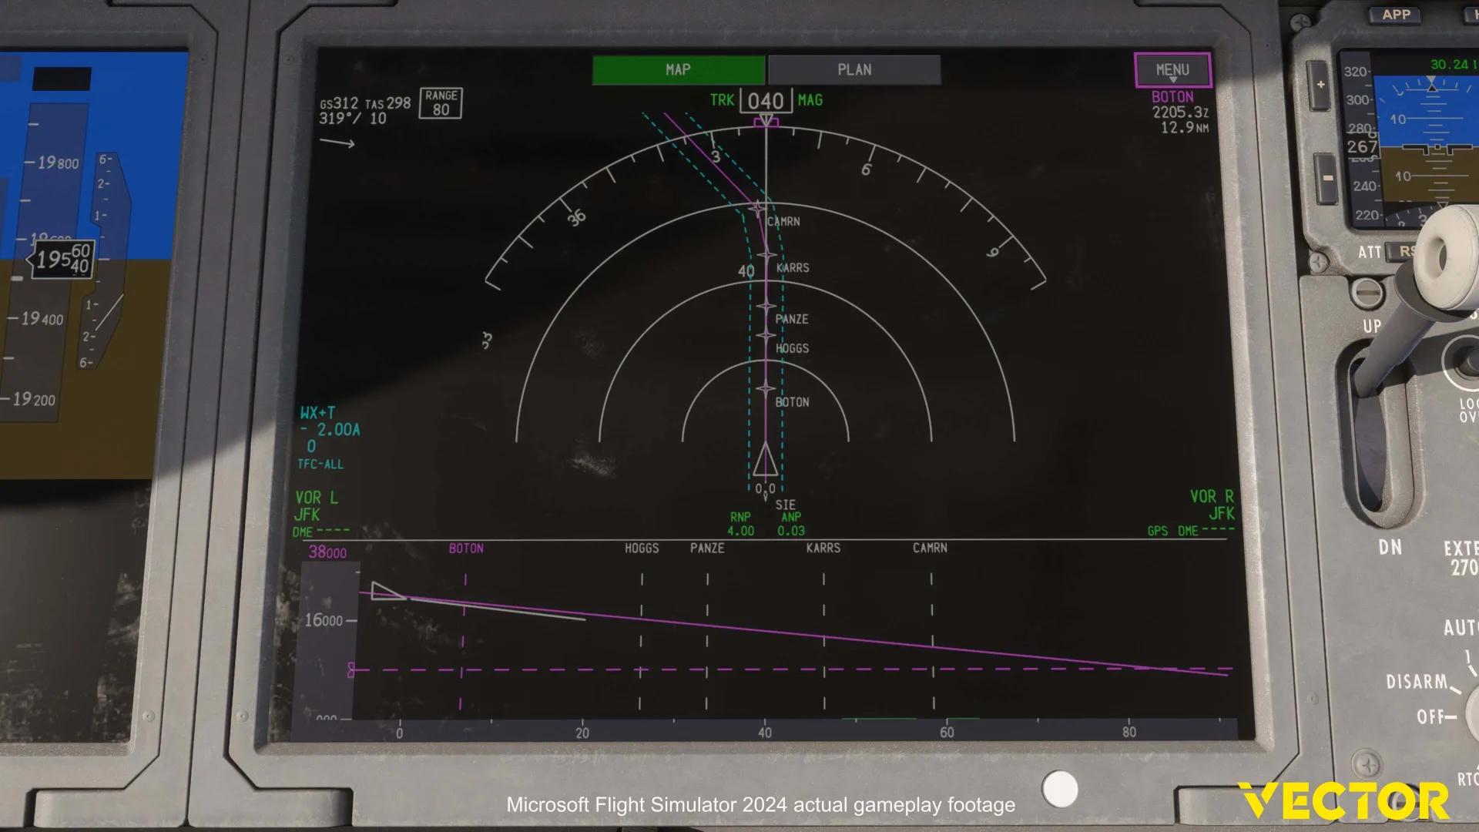1479x832 pixels.
Task: Push the standby display plus button
Action: coord(1320,85)
